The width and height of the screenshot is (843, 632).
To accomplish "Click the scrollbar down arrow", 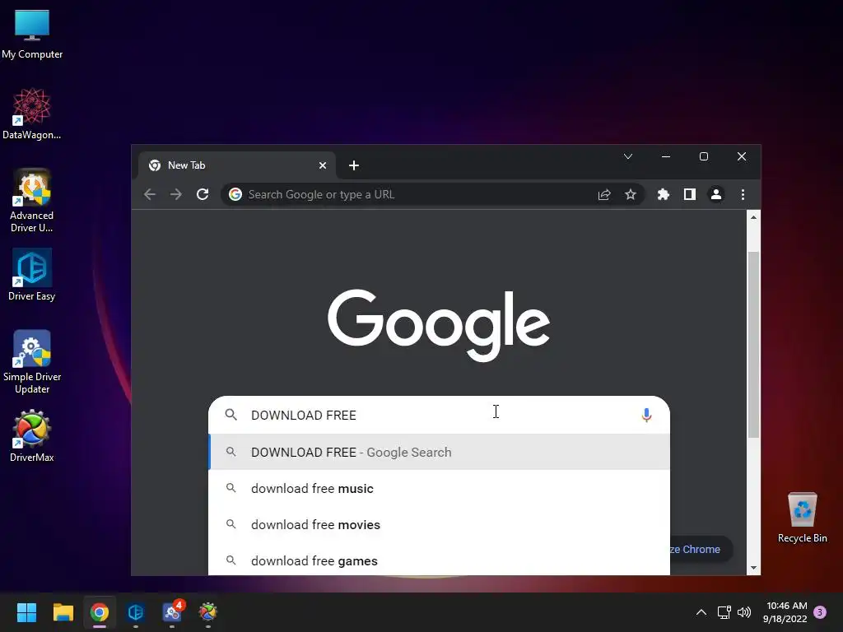I will coord(753,568).
